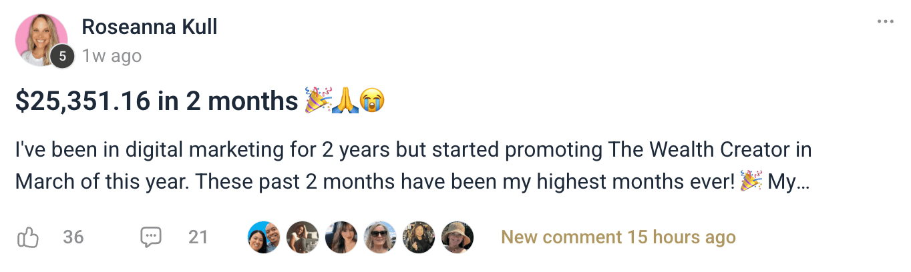
Task: Open the "$25,351.16 in 2 months" post title
Action: [x=157, y=101]
